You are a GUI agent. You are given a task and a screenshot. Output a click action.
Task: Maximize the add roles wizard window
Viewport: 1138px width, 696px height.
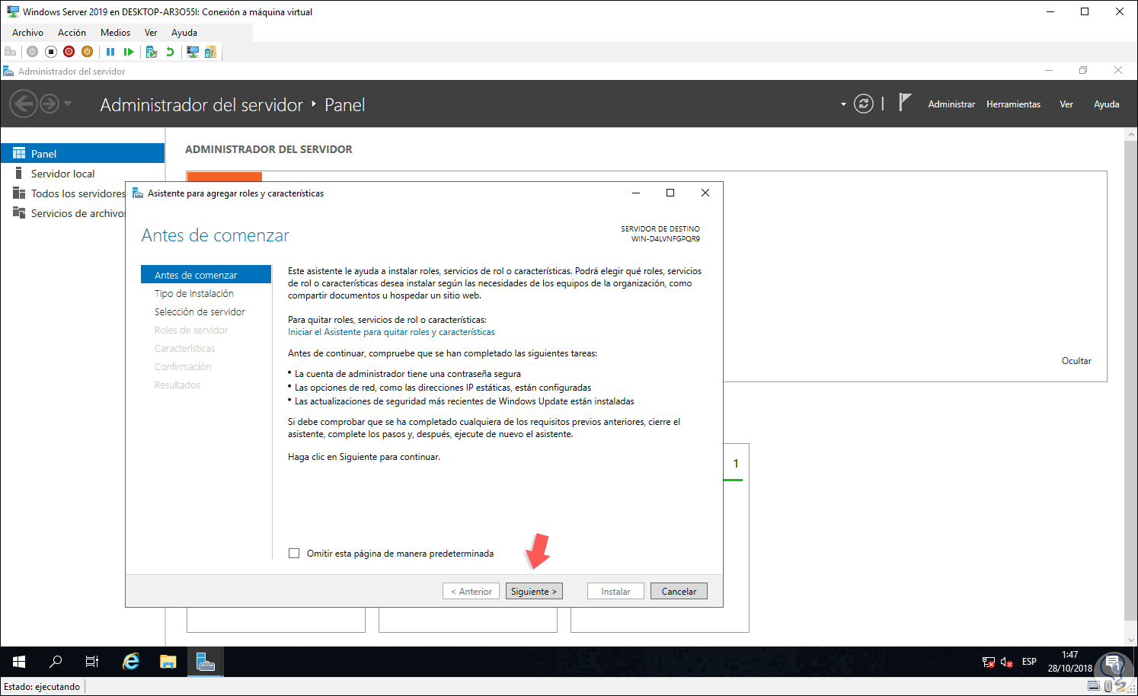[670, 193]
